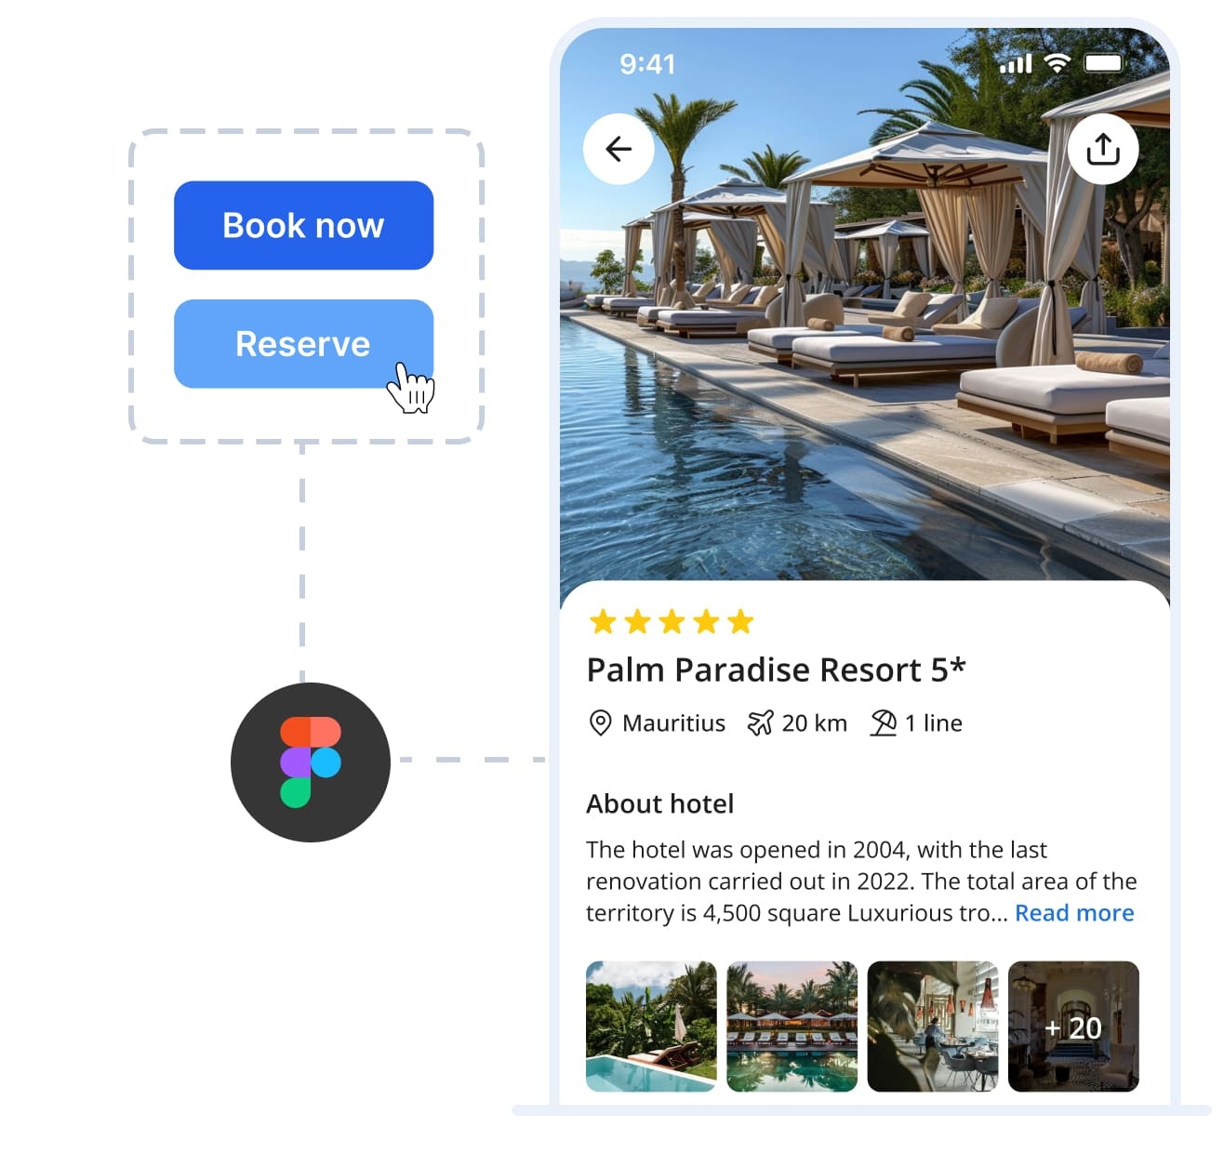Viewport: 1224px width, 1153px height.
Task: Tap the cellular signal bars icon
Action: click(1016, 63)
